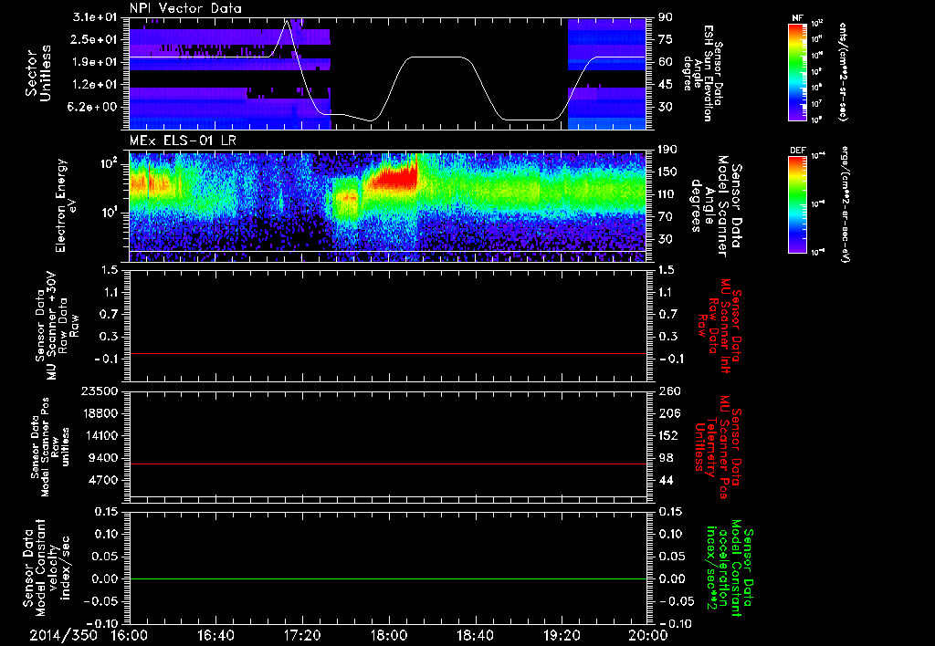Click the 19:20 time axis label
Screen dimensions: 935x646
tap(562, 635)
